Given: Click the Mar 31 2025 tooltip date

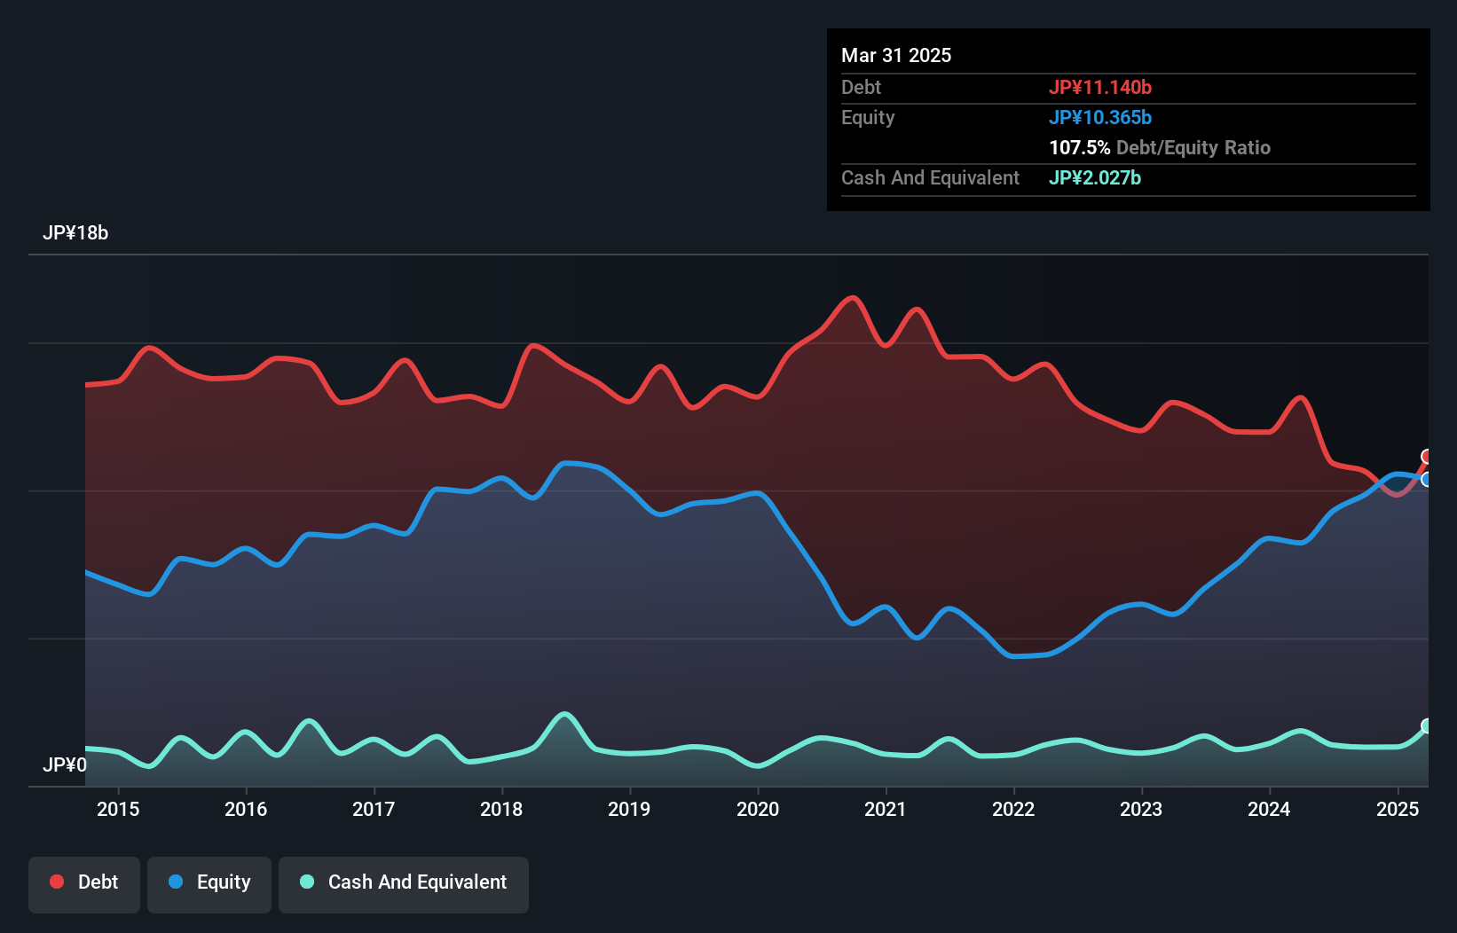Looking at the screenshot, I should (x=896, y=55).
